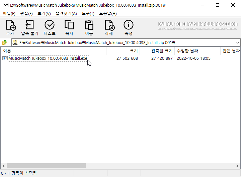Click the packed size value 27 420 897

(x=162, y=58)
